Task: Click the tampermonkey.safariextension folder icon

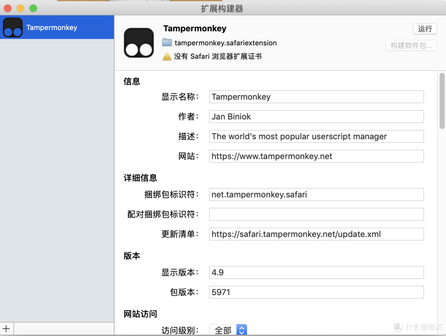Action: [x=167, y=42]
